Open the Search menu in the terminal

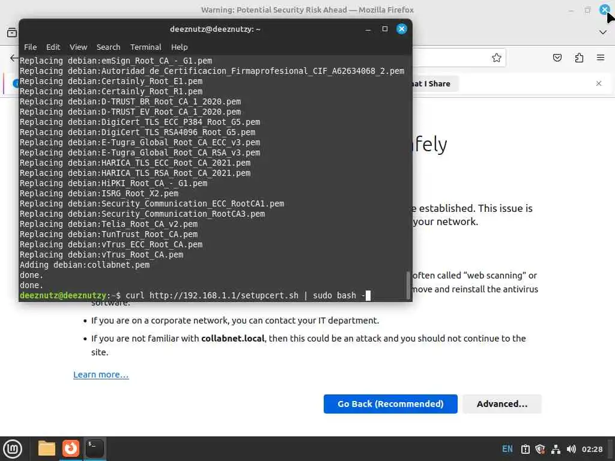click(x=108, y=47)
